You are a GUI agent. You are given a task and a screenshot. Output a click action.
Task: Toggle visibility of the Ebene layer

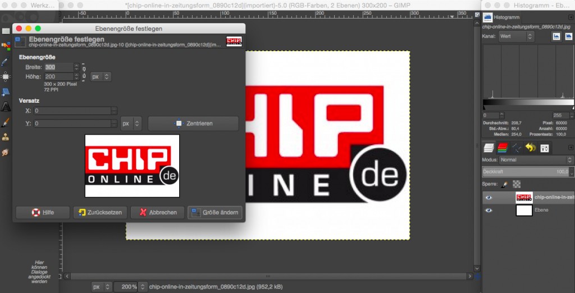tap(489, 210)
